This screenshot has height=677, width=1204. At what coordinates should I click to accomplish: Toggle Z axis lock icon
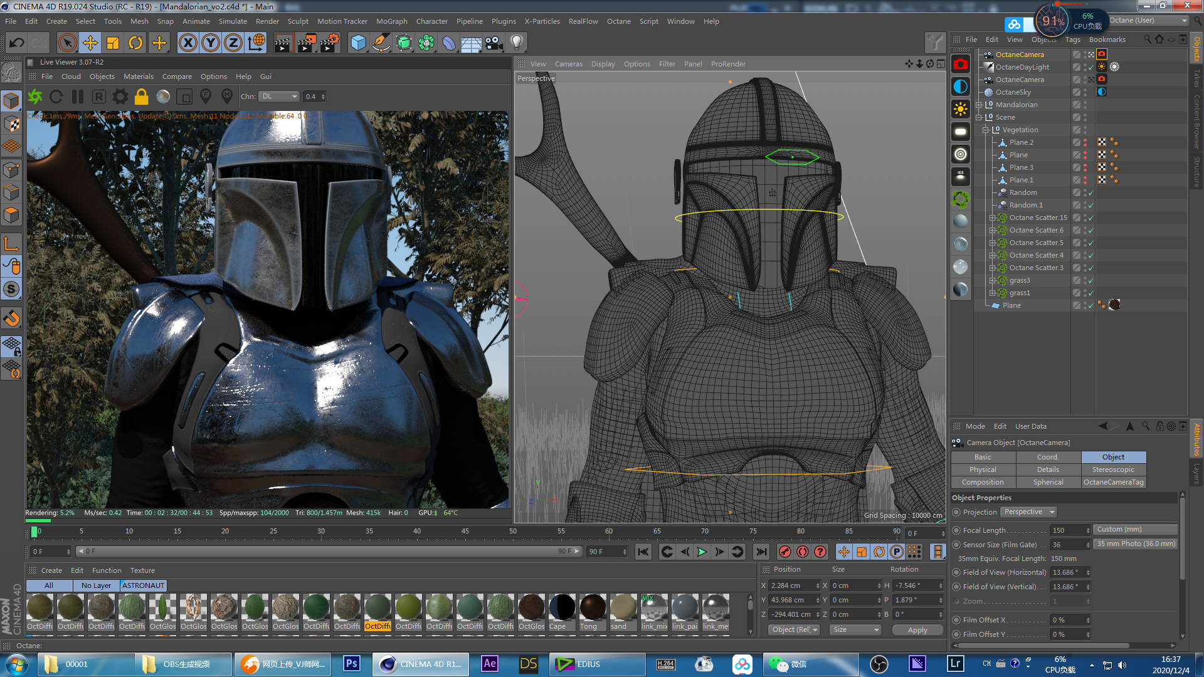(x=233, y=43)
